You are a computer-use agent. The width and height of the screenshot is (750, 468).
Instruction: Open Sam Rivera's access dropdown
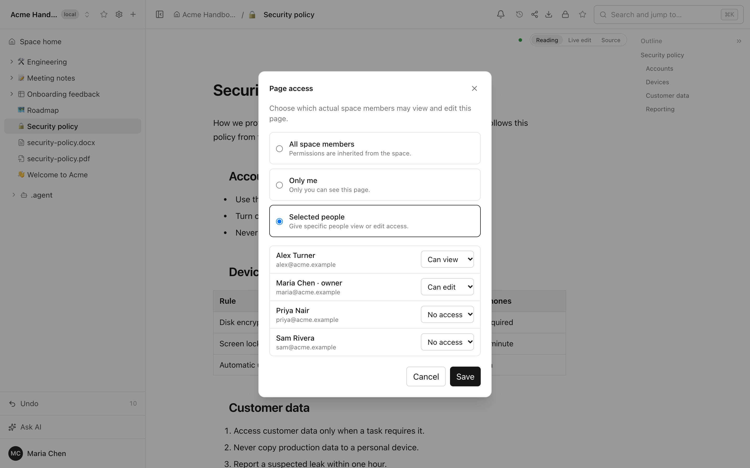(x=447, y=342)
